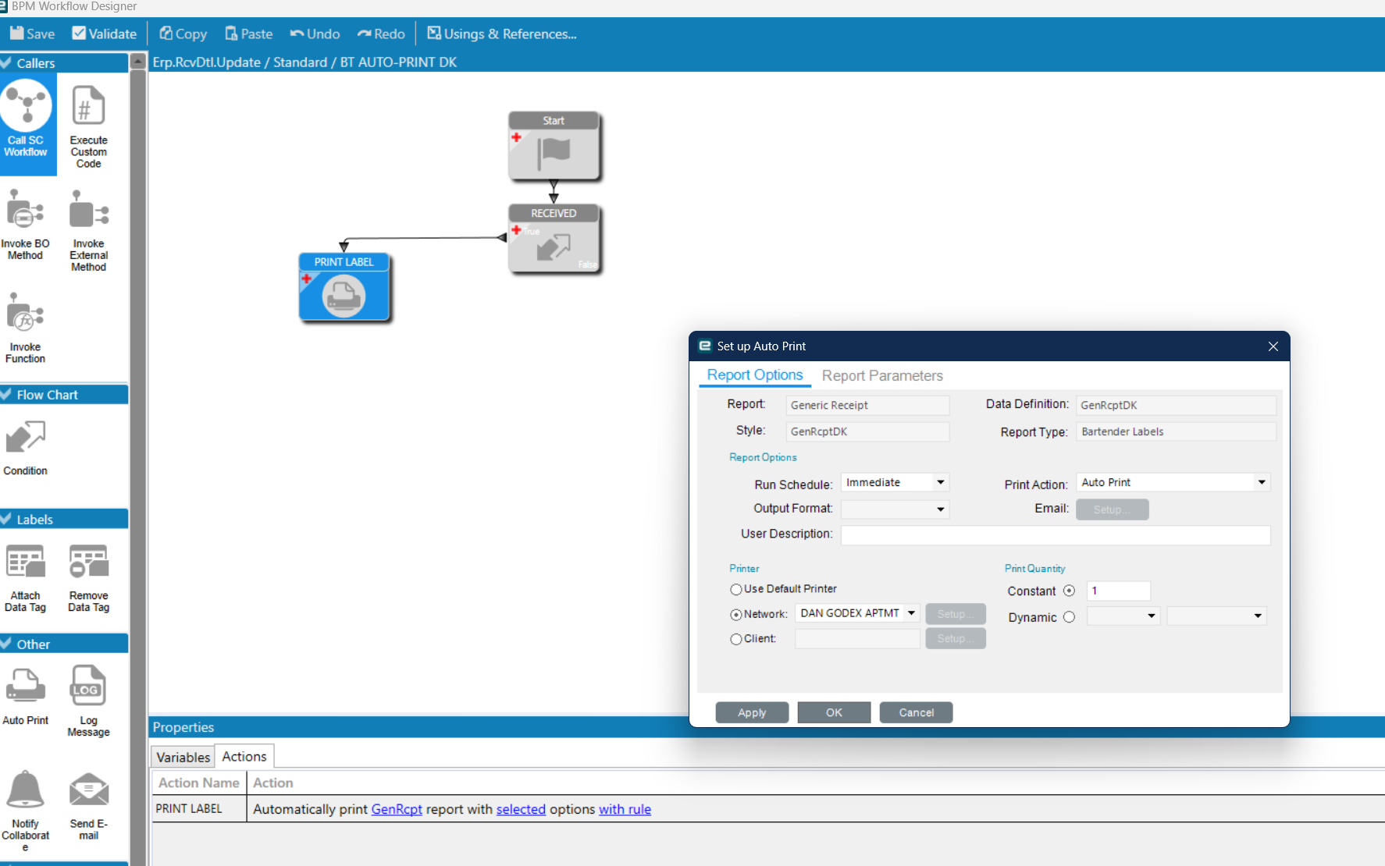Switch to the Report Options tab
This screenshot has height=866, width=1385.
755,375
